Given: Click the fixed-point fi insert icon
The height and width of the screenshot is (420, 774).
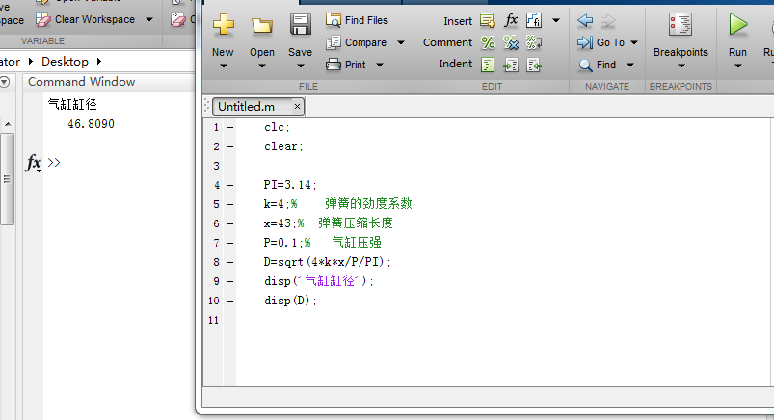Looking at the screenshot, I should 534,20.
